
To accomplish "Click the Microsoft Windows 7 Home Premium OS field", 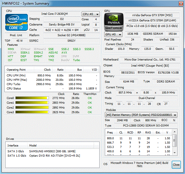I will pos(140,164).
